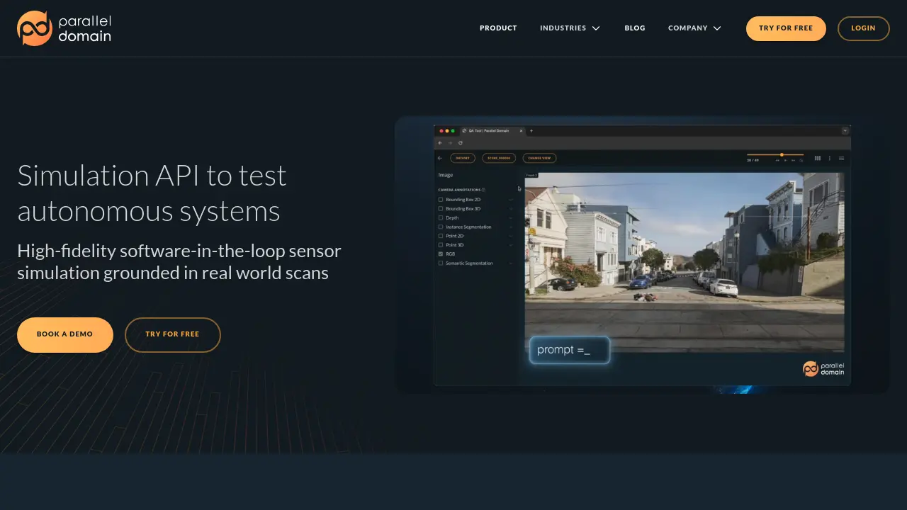Click the street scene camera image
The height and width of the screenshot is (510, 907).
[x=685, y=262]
